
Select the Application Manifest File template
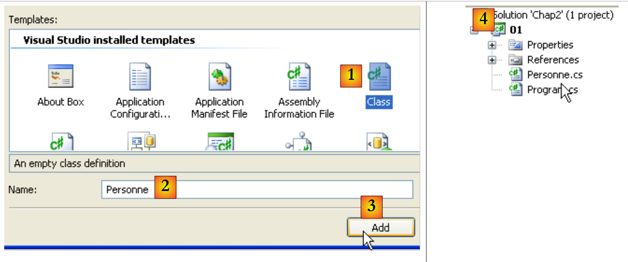(220, 76)
